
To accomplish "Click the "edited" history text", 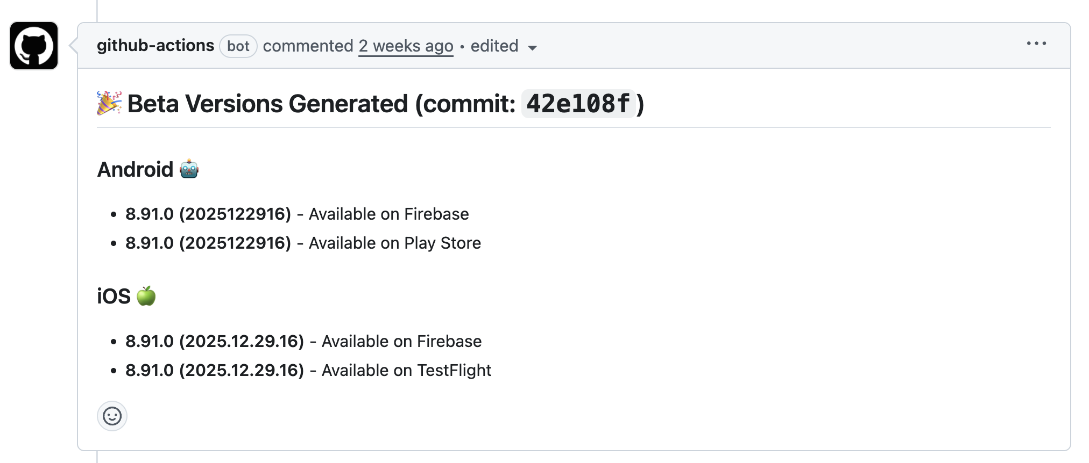I will (x=494, y=46).
